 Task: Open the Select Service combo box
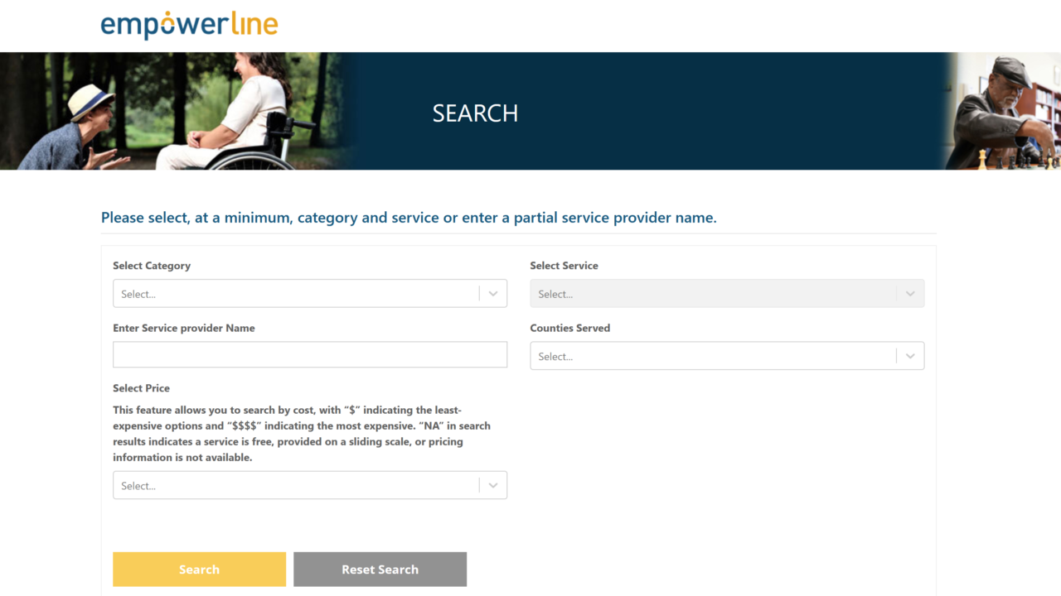tap(712, 294)
